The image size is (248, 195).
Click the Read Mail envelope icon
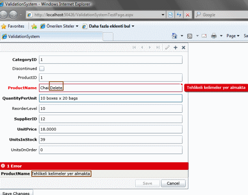[x=203, y=36]
